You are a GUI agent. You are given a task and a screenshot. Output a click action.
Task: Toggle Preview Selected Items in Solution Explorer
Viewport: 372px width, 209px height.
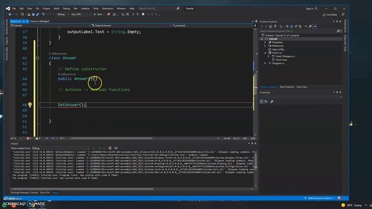click(314, 26)
